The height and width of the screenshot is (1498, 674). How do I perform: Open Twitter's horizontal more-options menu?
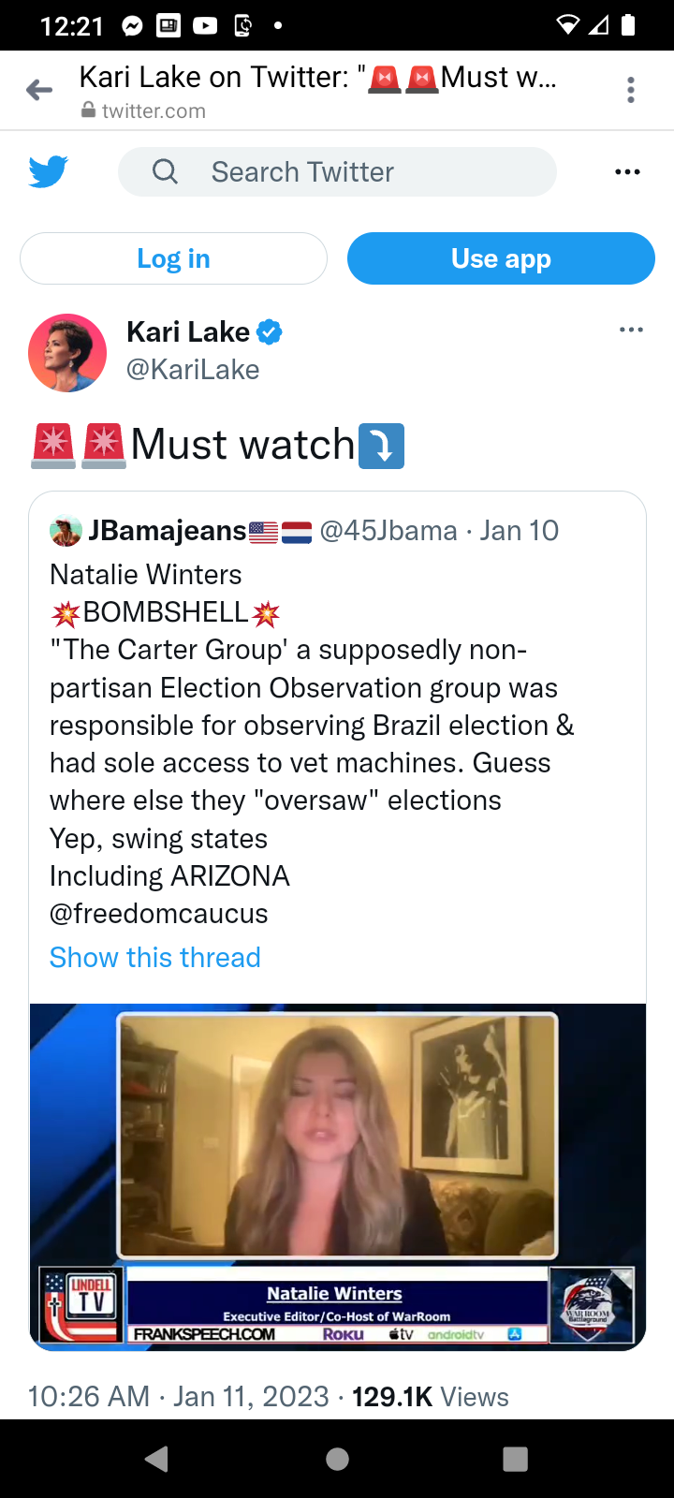pos(627,172)
